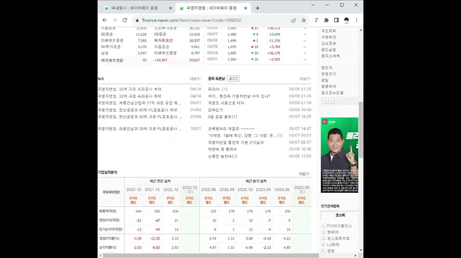The image size is (461, 258).
Task: Open the tab search chevron
Action: click(x=313, y=5)
